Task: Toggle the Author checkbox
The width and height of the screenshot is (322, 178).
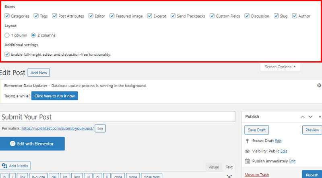Action: pyautogui.click(x=295, y=16)
